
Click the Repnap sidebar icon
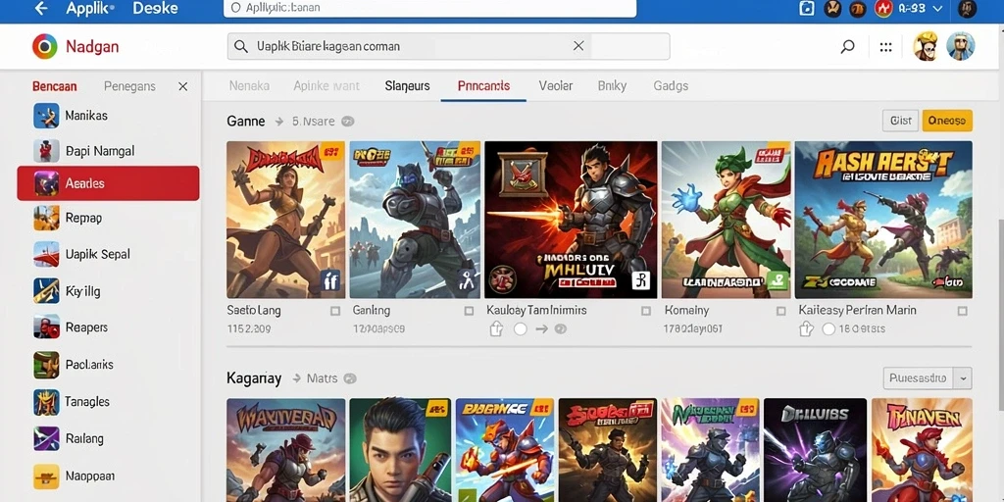pyautogui.click(x=46, y=219)
